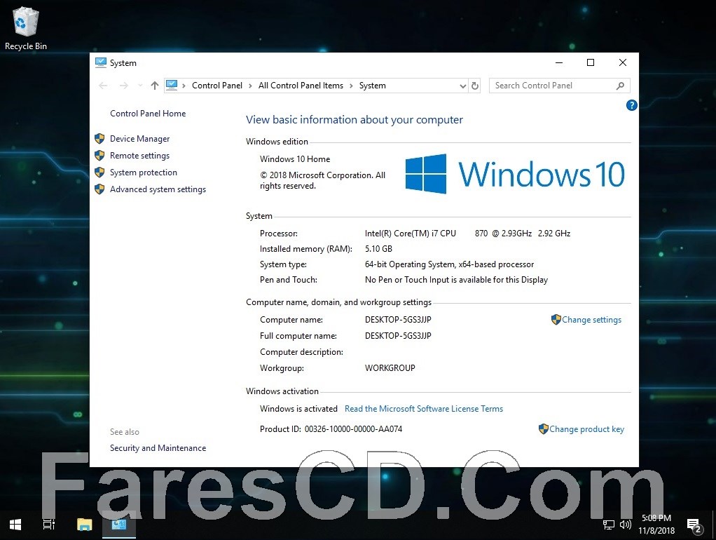Refresh the address bar location
This screenshot has height=540, width=716.
[475, 86]
